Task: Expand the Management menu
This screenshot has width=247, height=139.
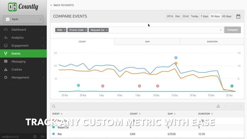Action: pyautogui.click(x=23, y=77)
